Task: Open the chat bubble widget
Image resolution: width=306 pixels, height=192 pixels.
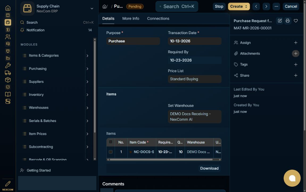Action: [x=292, y=178]
